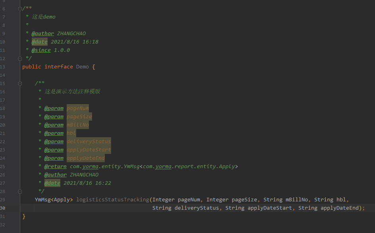Click line number 30 in gutter
This screenshot has width=375, height=233.
3,208
